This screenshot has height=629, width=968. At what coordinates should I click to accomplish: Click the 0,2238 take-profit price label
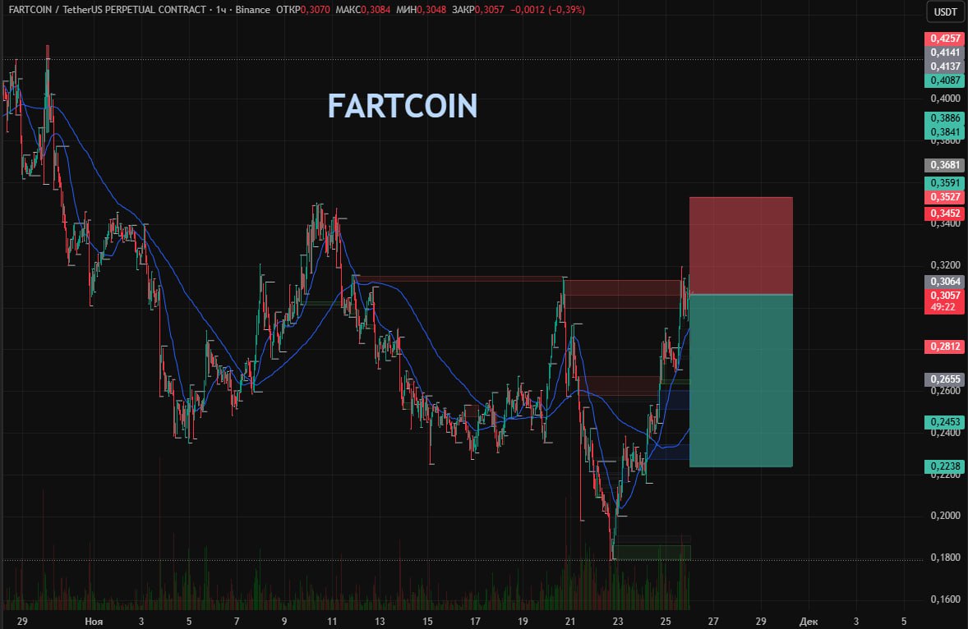pos(944,466)
